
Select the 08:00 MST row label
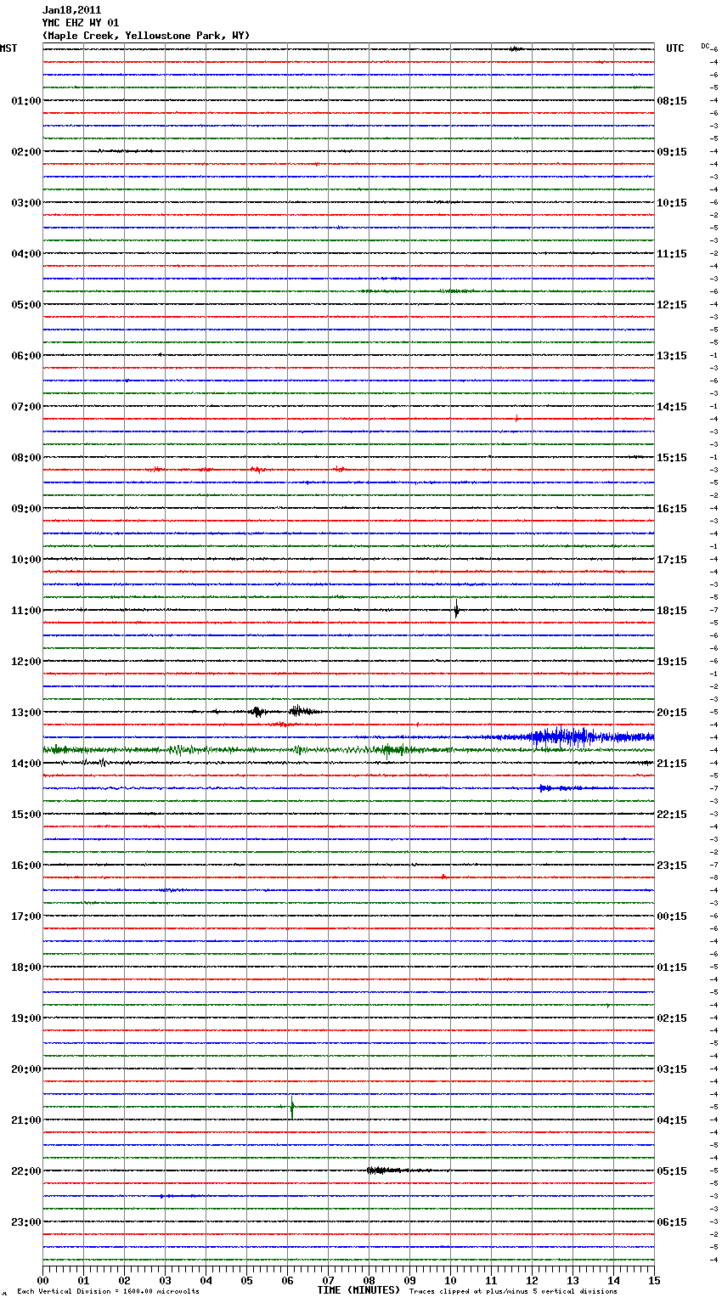(x=26, y=458)
